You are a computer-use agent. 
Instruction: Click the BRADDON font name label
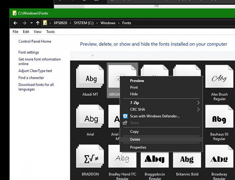tap(90, 174)
